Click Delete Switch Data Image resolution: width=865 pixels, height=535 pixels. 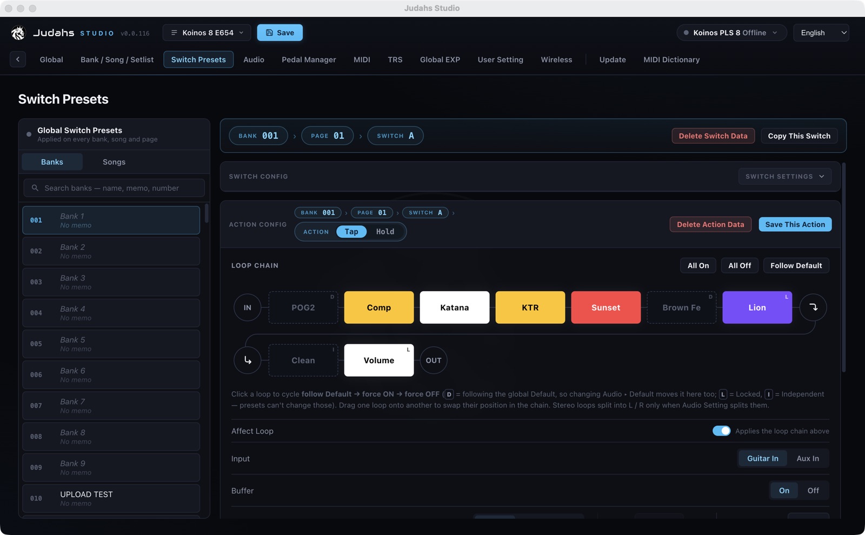click(713, 136)
